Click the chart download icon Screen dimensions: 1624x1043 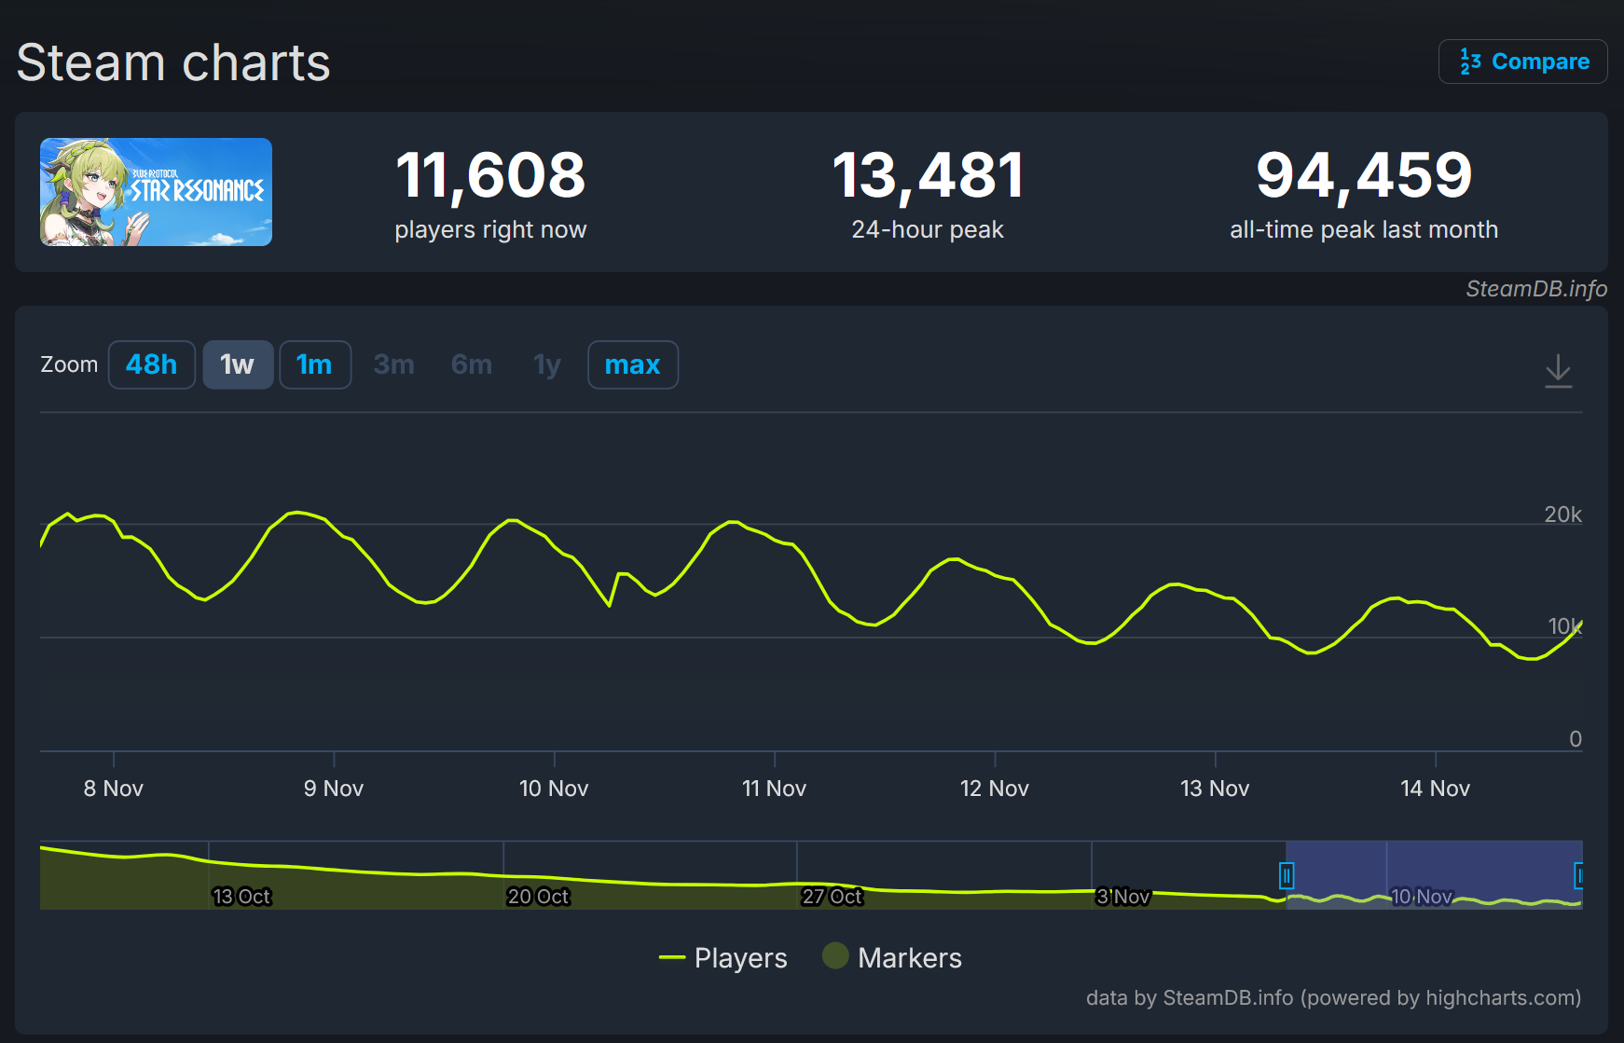[x=1558, y=370]
